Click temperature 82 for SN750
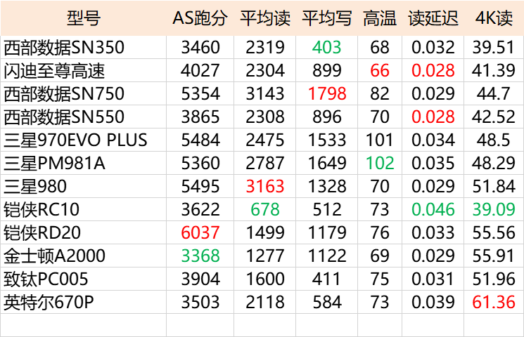This screenshot has height=337, width=524. (x=380, y=94)
